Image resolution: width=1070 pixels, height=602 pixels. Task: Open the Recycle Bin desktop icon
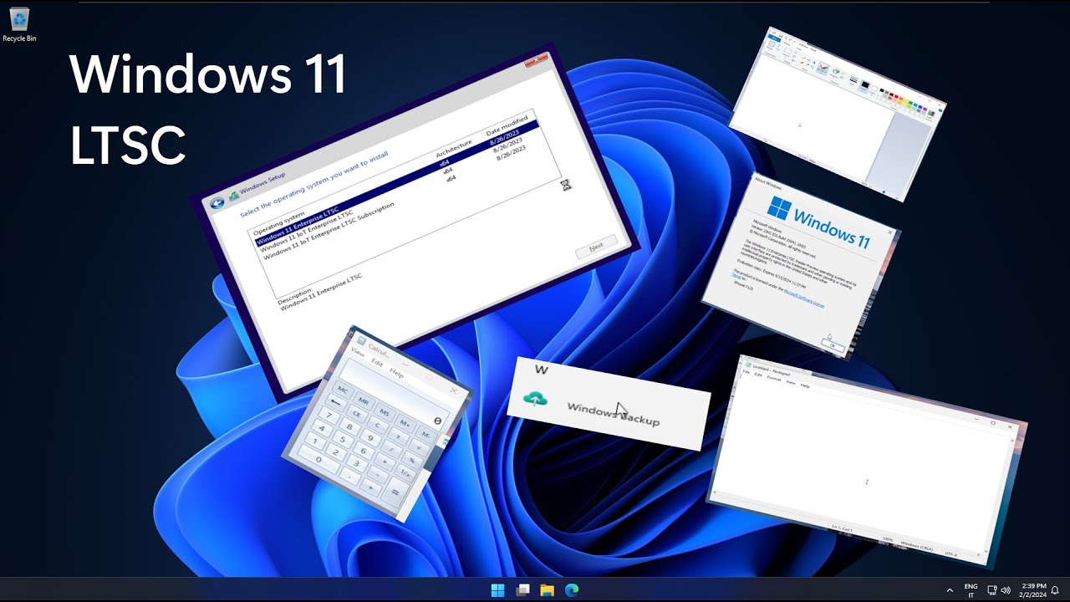pyautogui.click(x=18, y=23)
